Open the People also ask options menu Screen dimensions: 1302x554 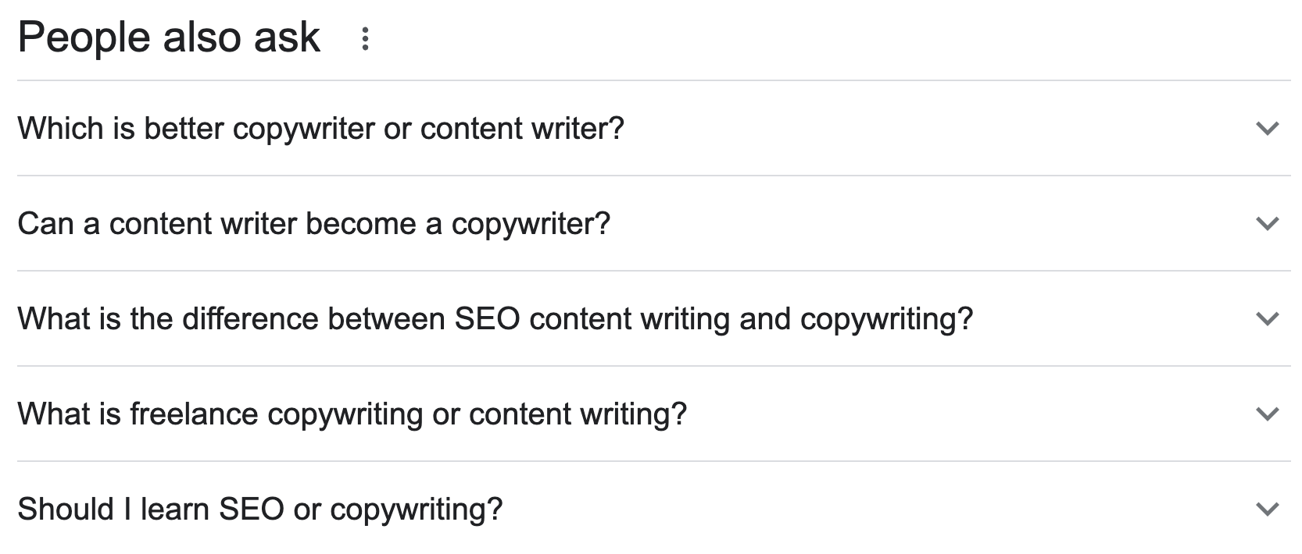tap(364, 37)
